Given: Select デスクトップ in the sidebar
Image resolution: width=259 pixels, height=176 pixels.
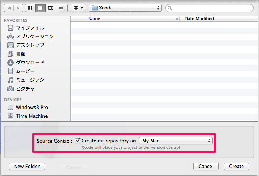Looking at the screenshot, I should (30, 45).
